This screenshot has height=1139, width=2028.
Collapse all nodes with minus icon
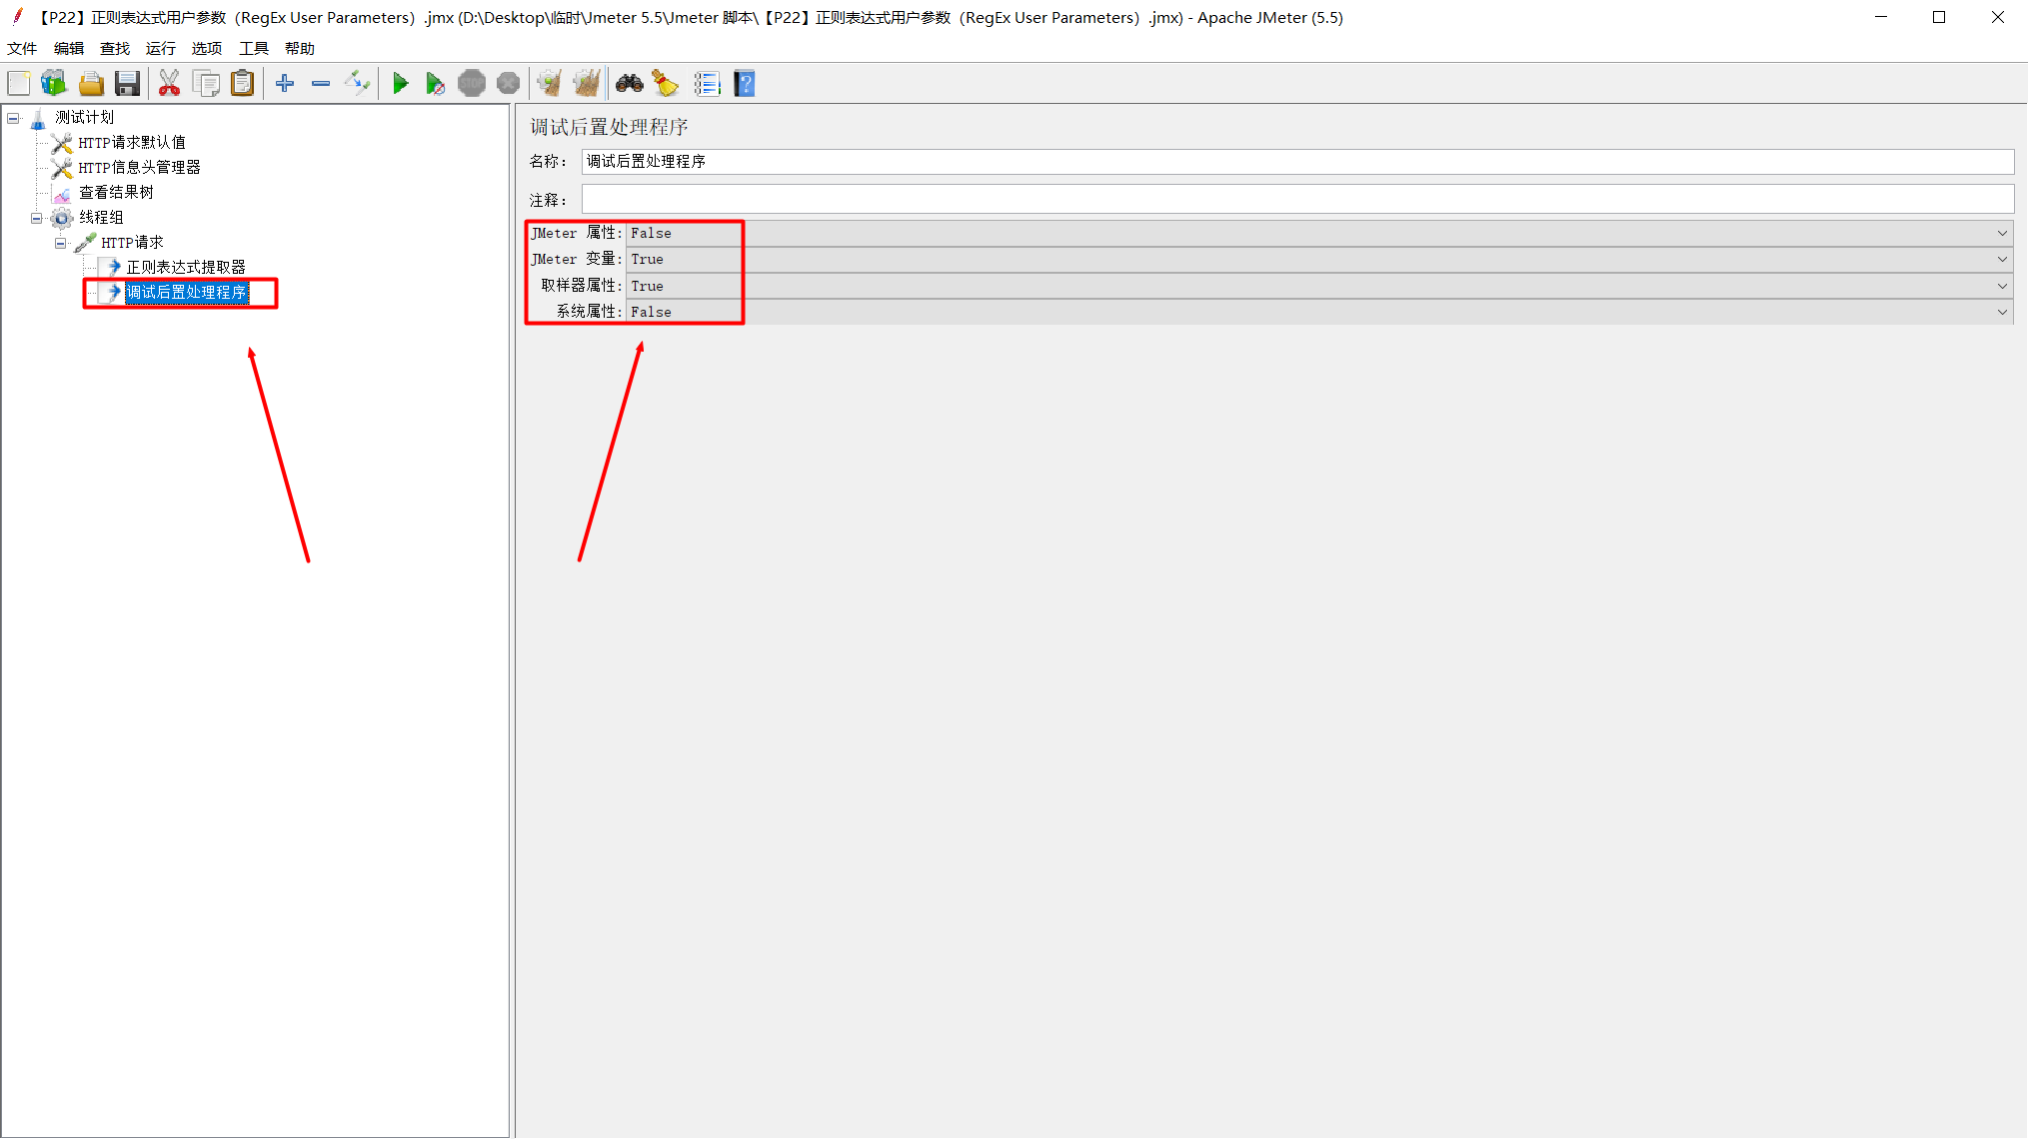coord(321,84)
